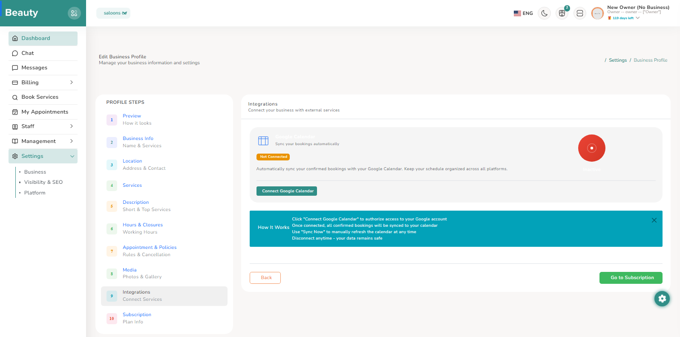
Task: Click the Google Calendar grid icon
Action: 263,141
